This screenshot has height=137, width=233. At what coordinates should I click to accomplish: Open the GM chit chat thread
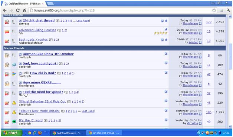[x=39, y=20]
